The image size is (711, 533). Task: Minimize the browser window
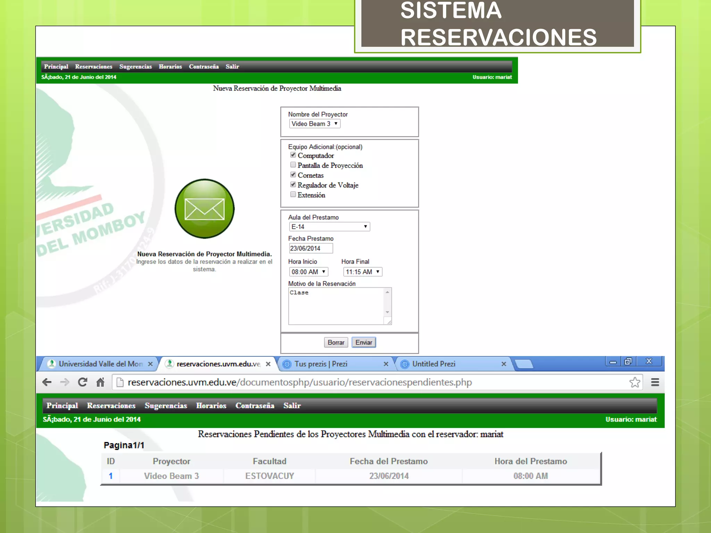tap(613, 362)
